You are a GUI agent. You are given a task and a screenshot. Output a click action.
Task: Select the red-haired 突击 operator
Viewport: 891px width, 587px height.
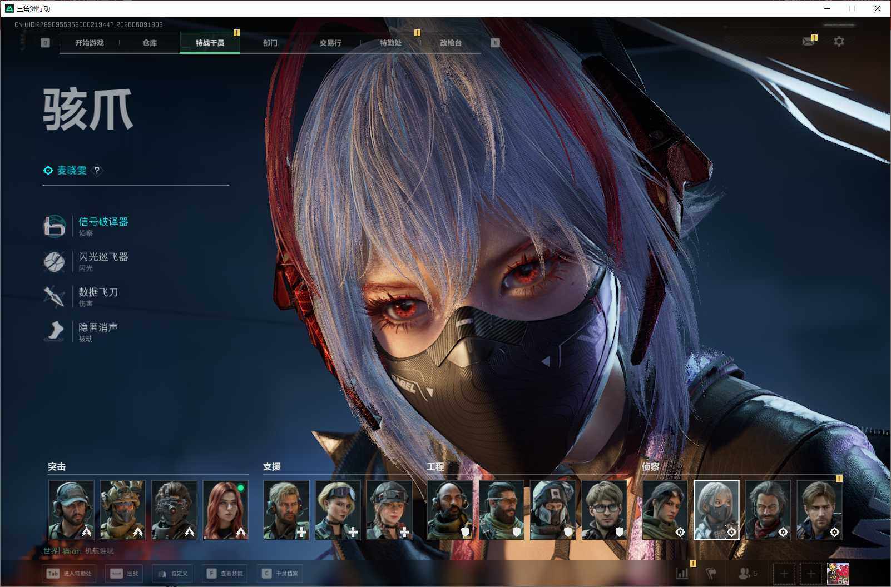[225, 510]
